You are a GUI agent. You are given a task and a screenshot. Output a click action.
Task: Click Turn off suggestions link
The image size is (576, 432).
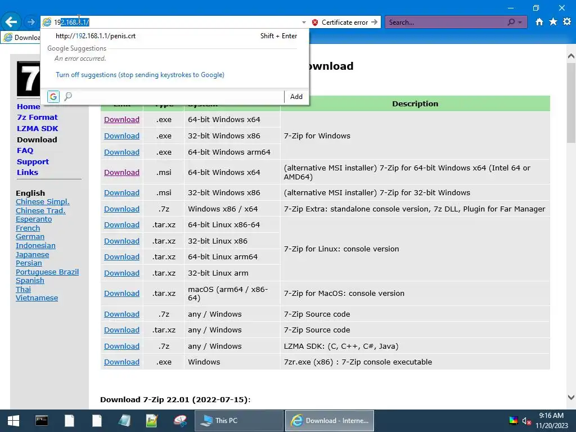tap(140, 75)
